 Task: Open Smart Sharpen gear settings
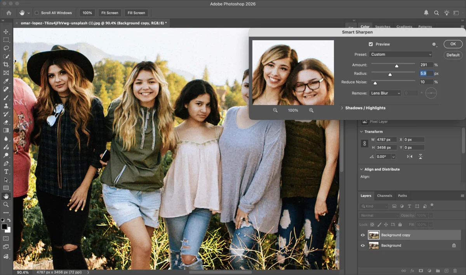pyautogui.click(x=434, y=45)
